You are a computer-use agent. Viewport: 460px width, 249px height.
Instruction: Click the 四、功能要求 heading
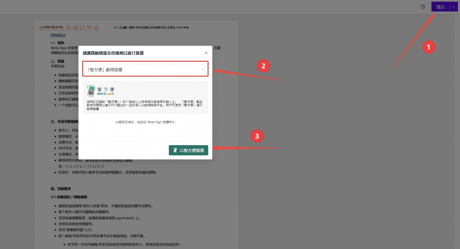(x=61, y=189)
